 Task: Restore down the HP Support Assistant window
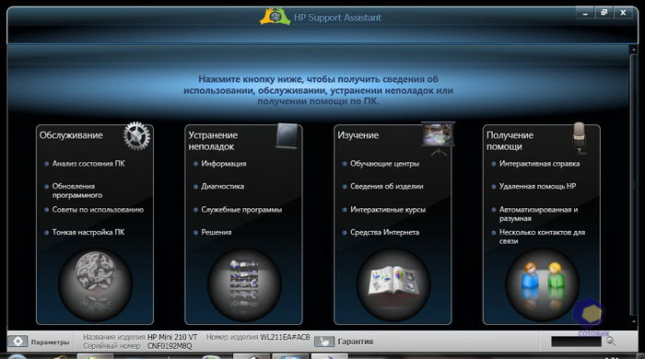[604, 13]
